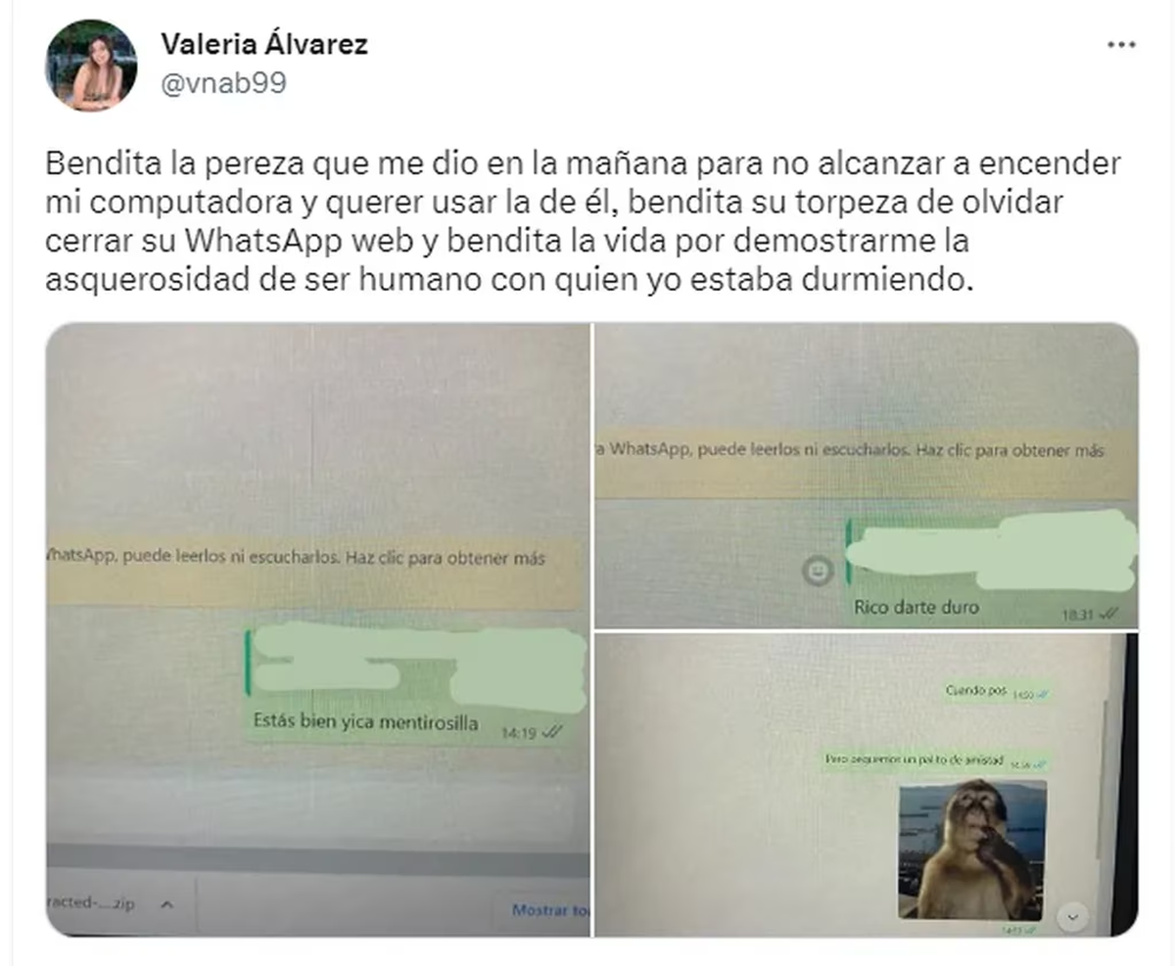The height and width of the screenshot is (966, 1175).
Task: Click Valeria Álvarez's profile avatar
Action: [91, 66]
